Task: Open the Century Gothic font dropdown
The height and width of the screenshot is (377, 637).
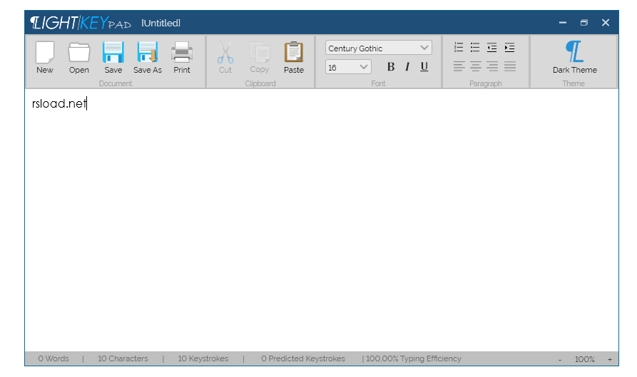Action: click(x=378, y=48)
